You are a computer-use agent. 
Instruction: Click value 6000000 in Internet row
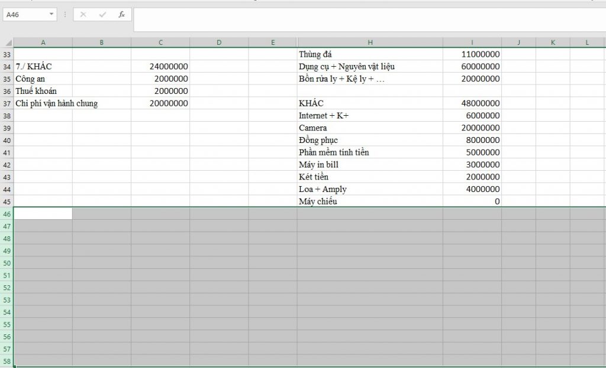472,115
